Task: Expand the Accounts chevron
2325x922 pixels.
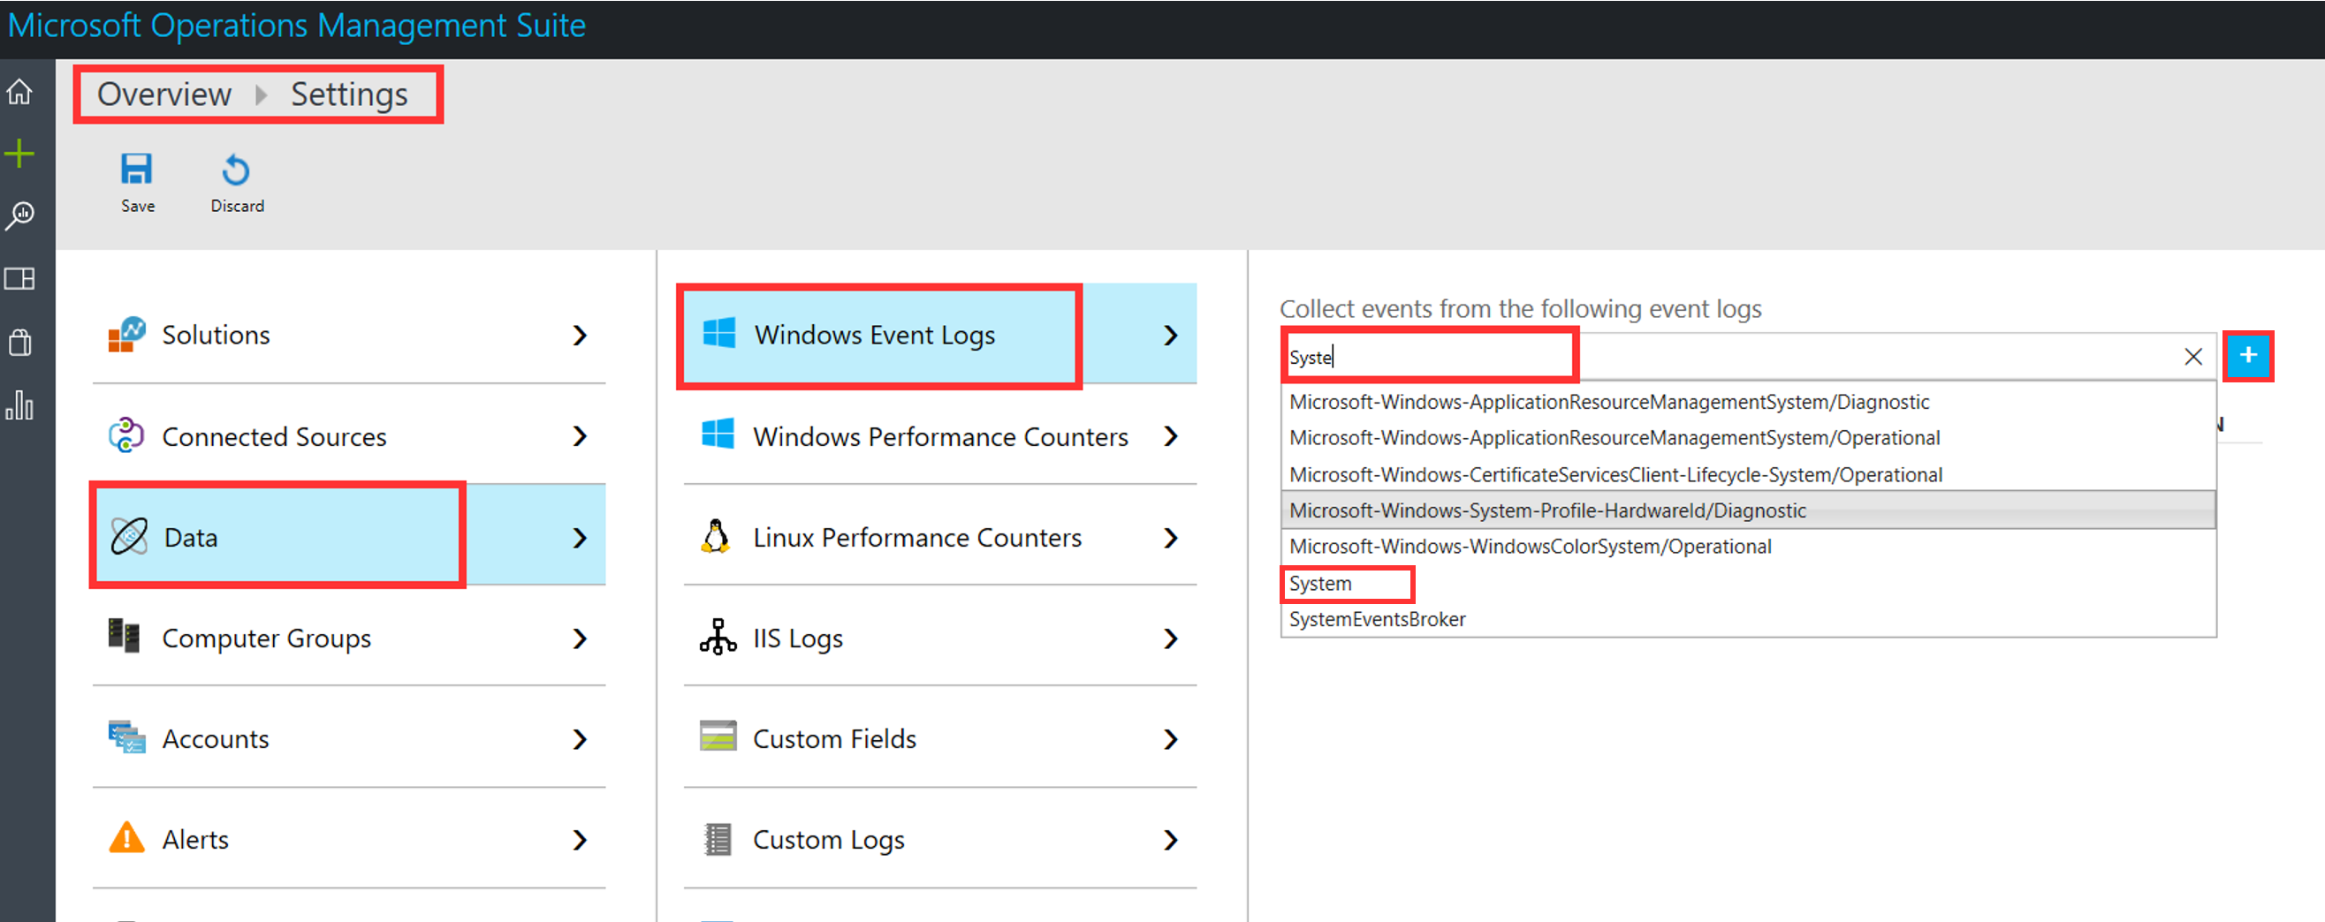Action: 580,740
